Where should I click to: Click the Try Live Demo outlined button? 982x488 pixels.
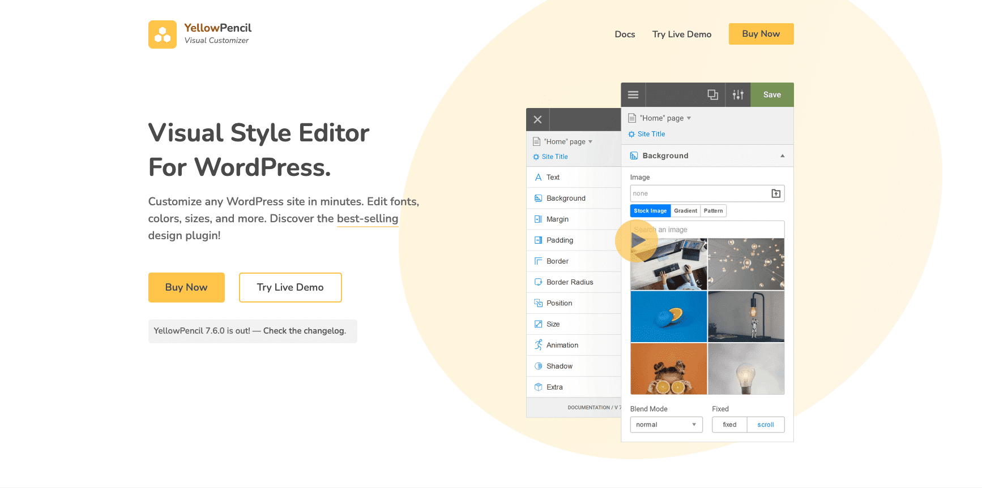(x=290, y=287)
